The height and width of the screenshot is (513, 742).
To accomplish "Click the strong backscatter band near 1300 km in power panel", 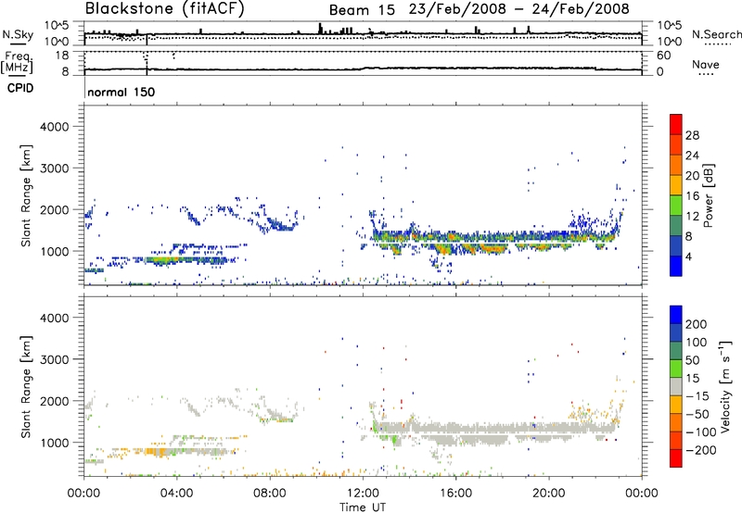I will click(x=494, y=236).
